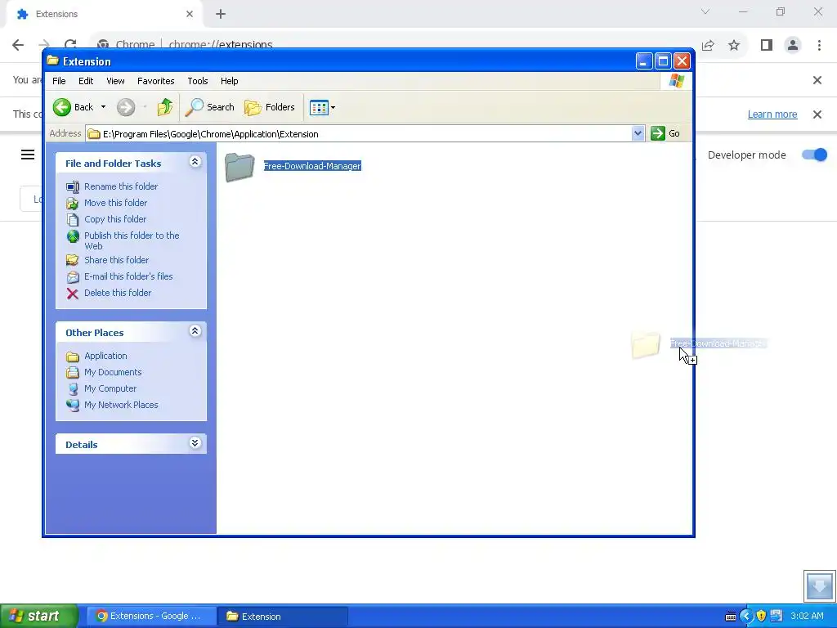
Task: Open the Favorites menu
Action: point(156,81)
